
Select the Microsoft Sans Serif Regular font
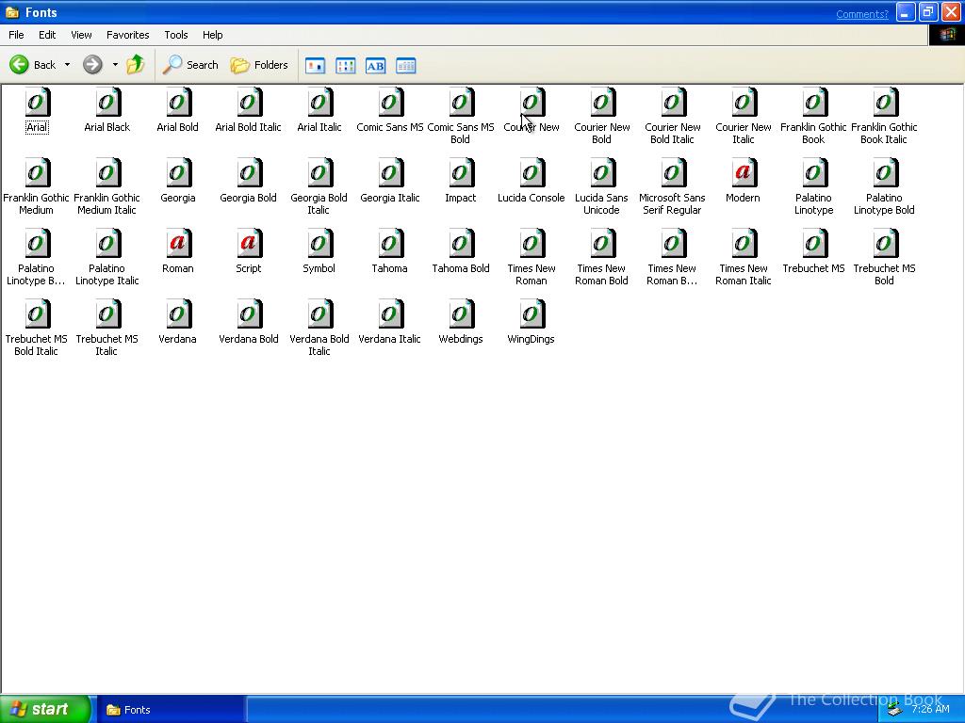(673, 173)
